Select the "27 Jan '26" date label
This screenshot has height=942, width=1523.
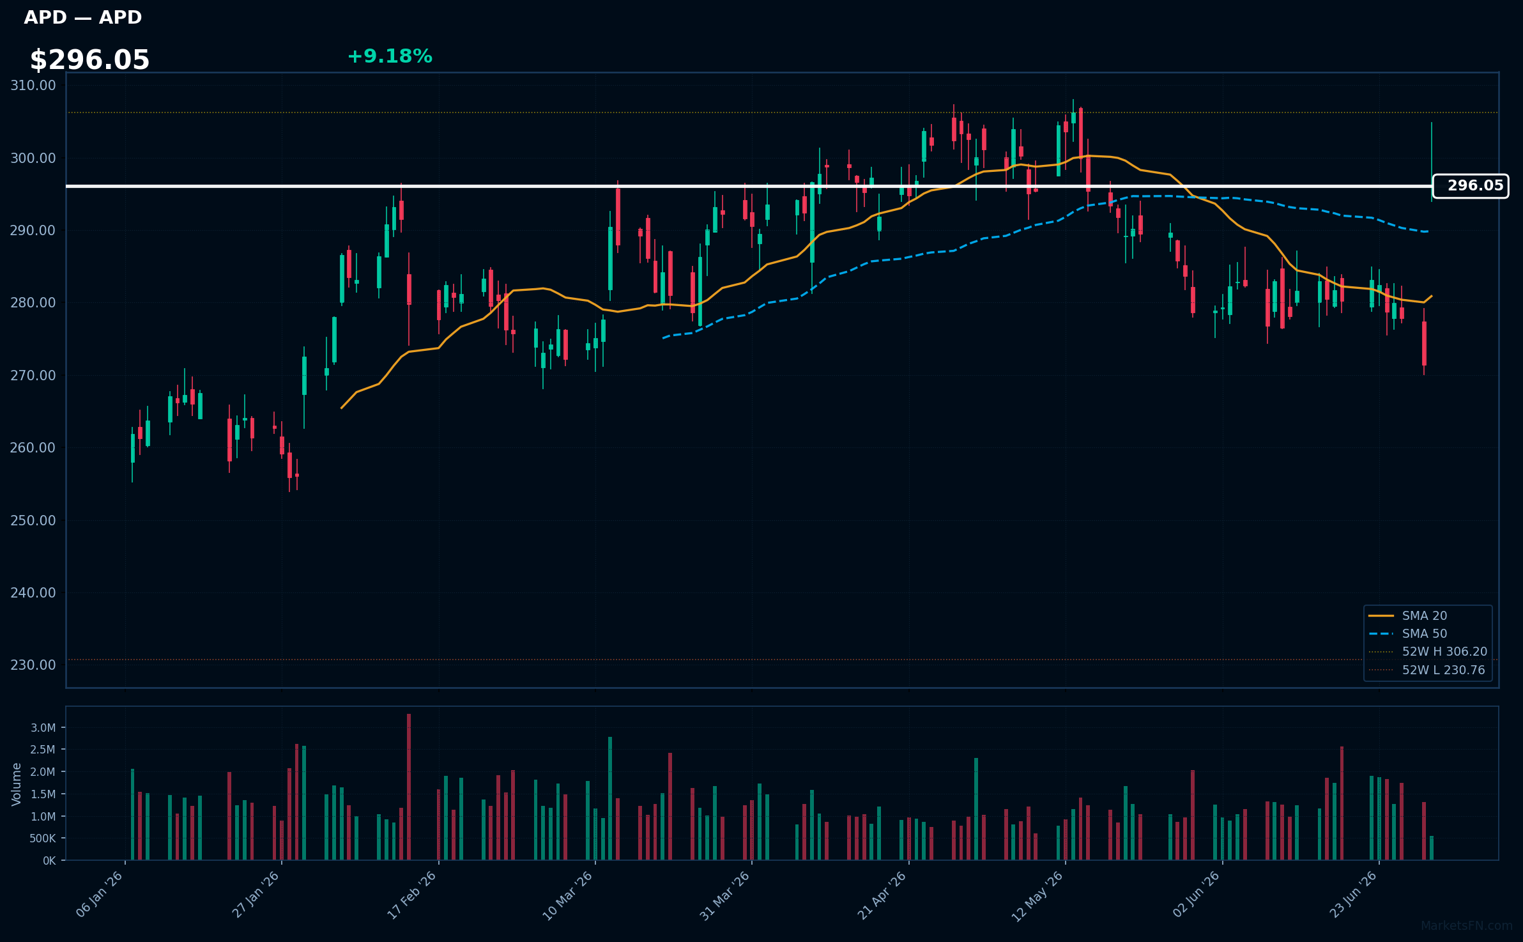[x=256, y=894]
